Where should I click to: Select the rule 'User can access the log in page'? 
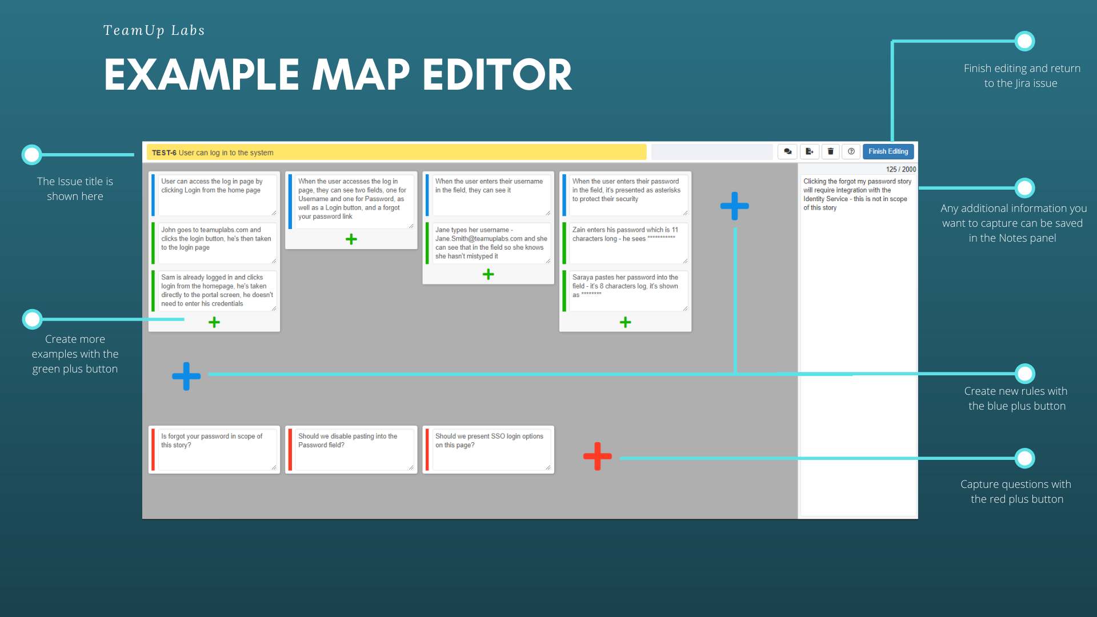(x=217, y=195)
